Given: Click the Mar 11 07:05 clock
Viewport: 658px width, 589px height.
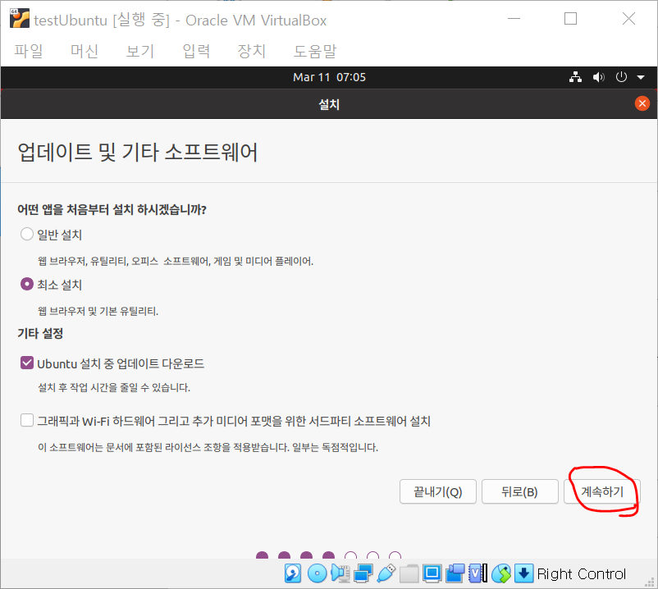Looking at the screenshot, I should pyautogui.click(x=329, y=77).
